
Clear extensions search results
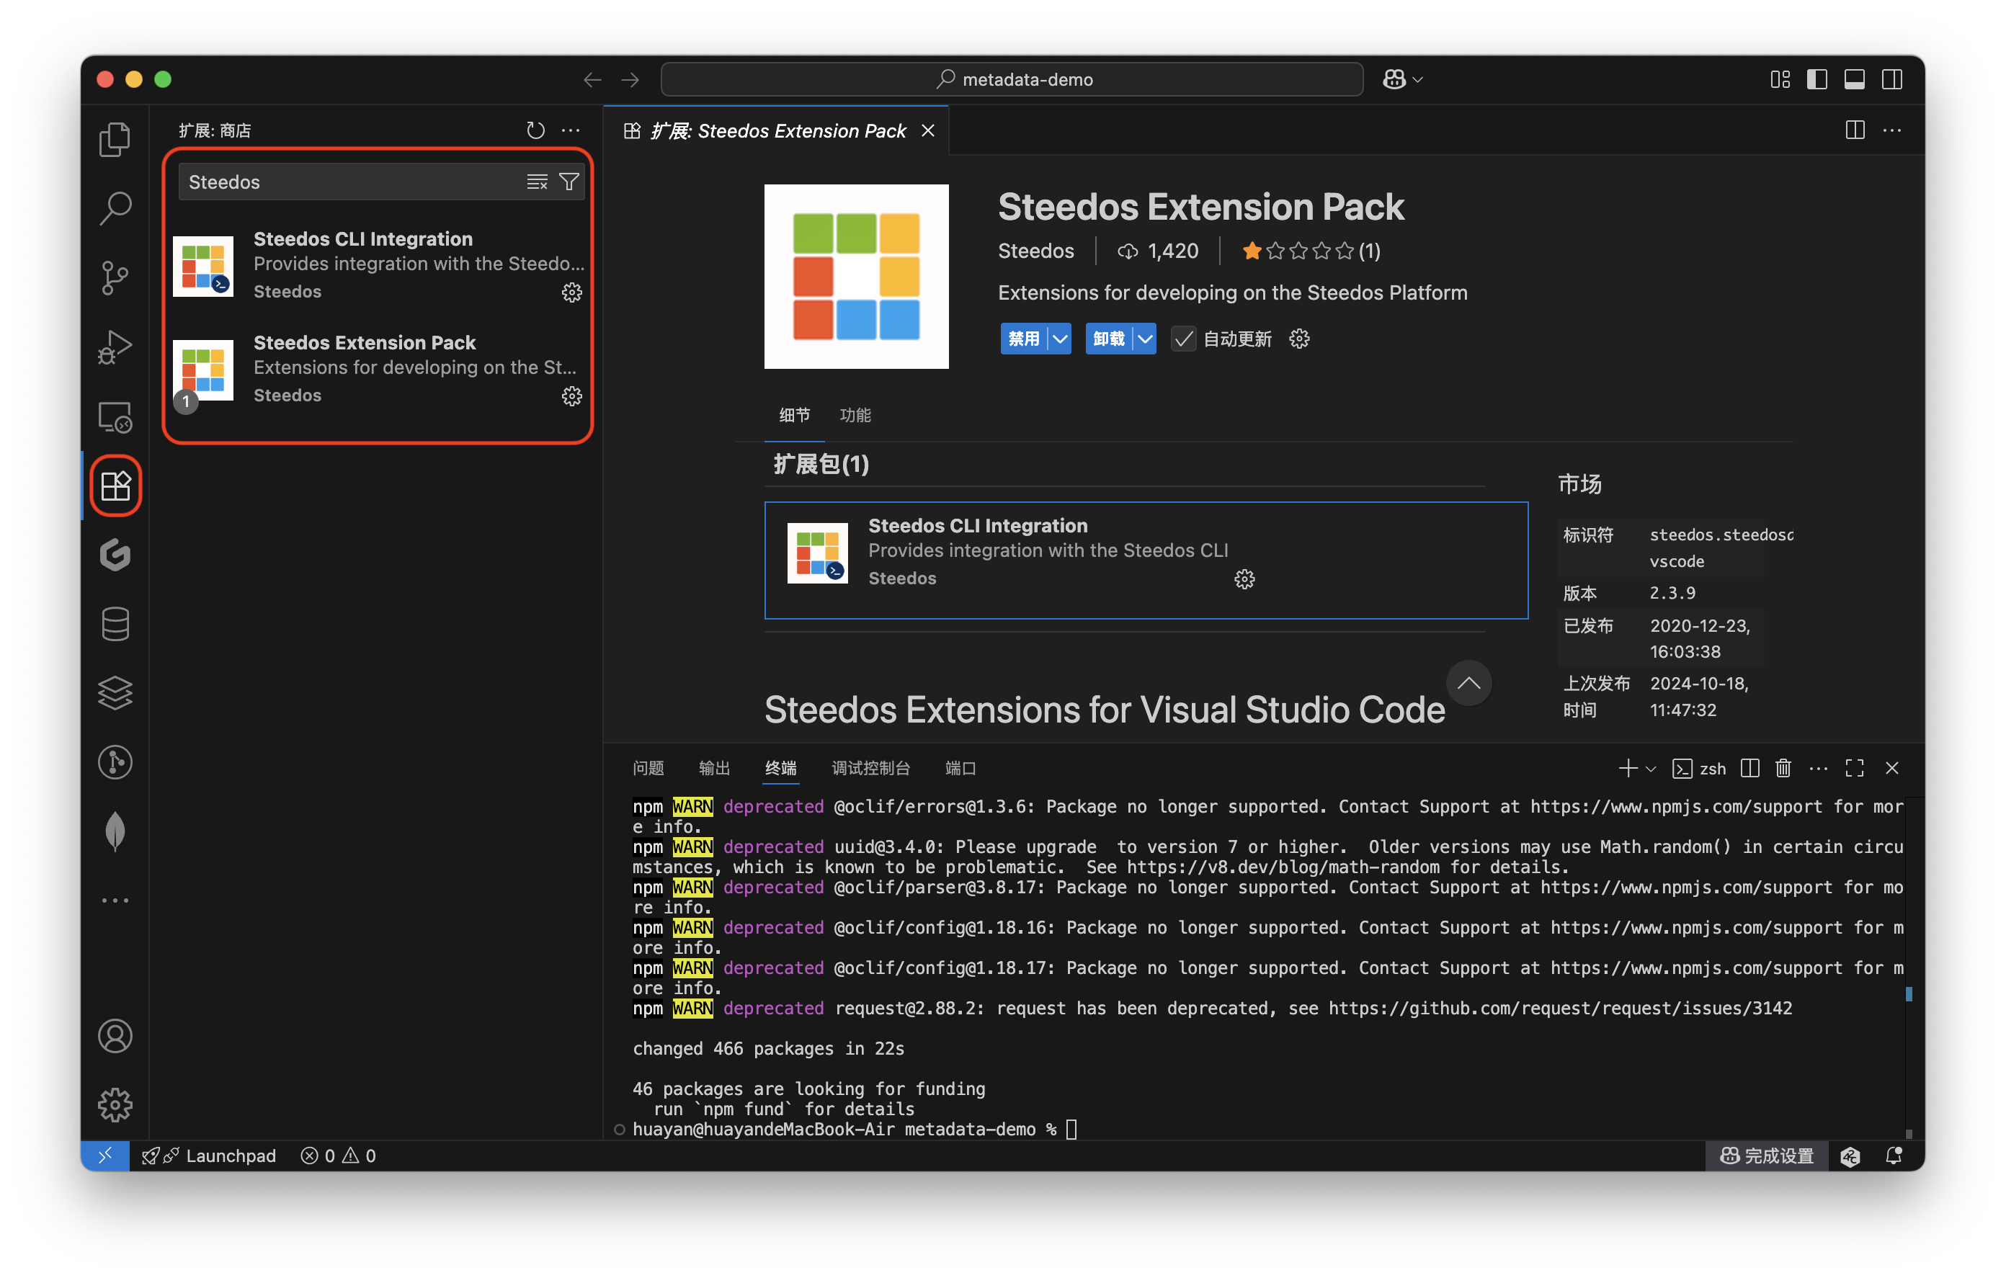point(538,182)
